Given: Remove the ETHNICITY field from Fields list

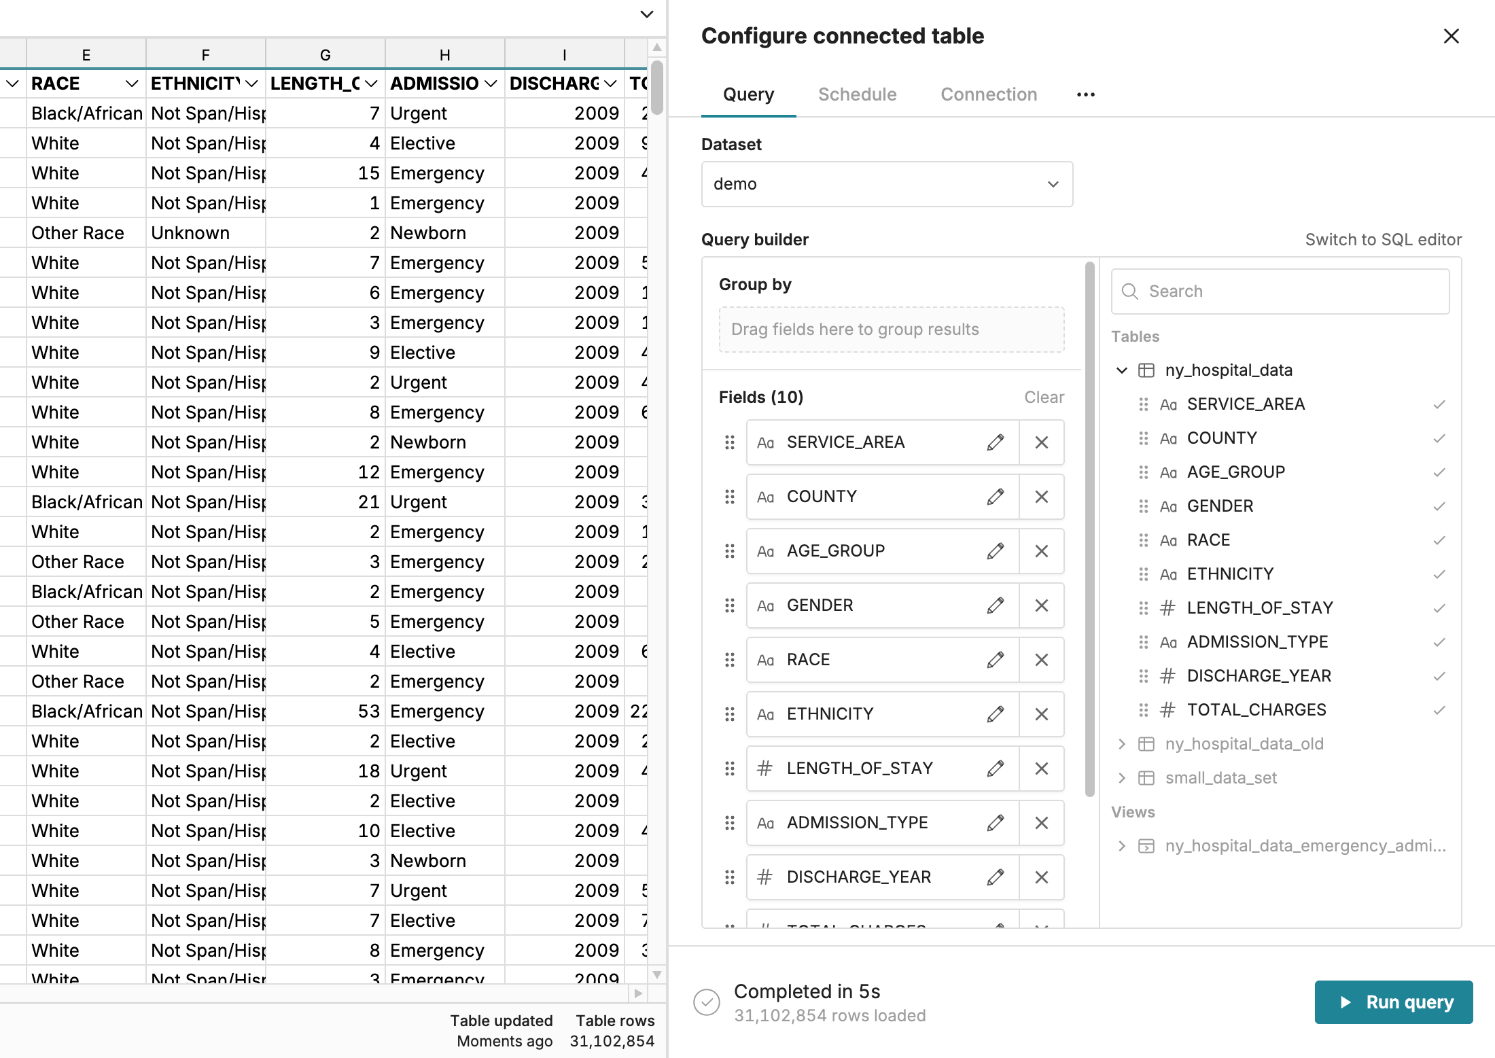Looking at the screenshot, I should [x=1041, y=714].
